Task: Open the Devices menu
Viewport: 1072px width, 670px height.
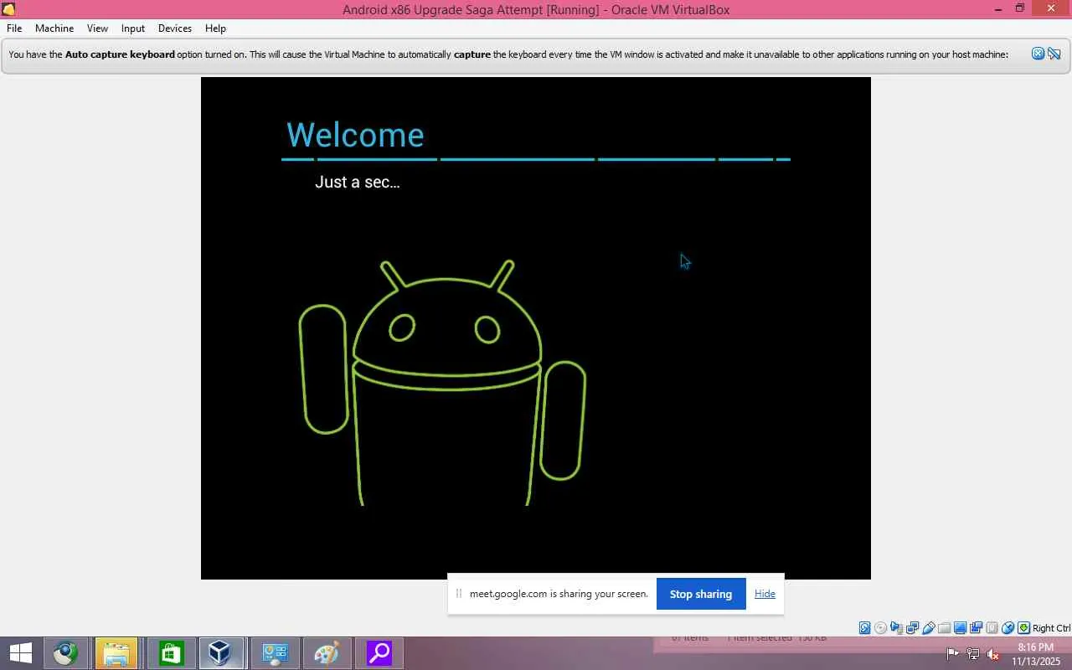Action: pos(175,28)
